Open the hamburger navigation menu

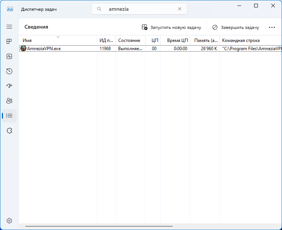click(9, 27)
